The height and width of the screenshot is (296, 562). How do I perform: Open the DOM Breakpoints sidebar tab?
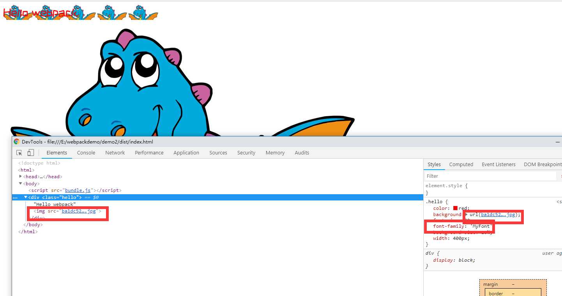[x=543, y=164]
